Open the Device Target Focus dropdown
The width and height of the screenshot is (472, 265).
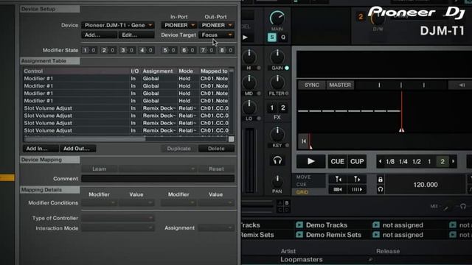[x=216, y=35]
